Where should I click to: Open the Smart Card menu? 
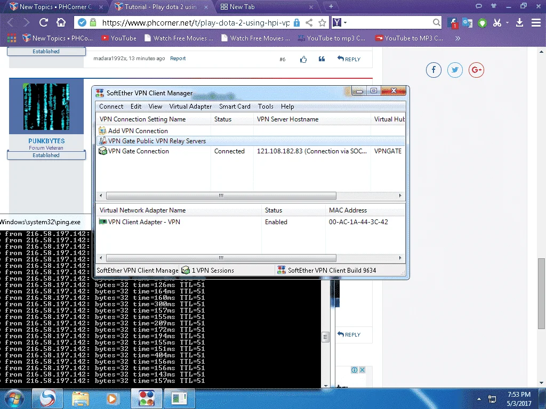coord(235,107)
